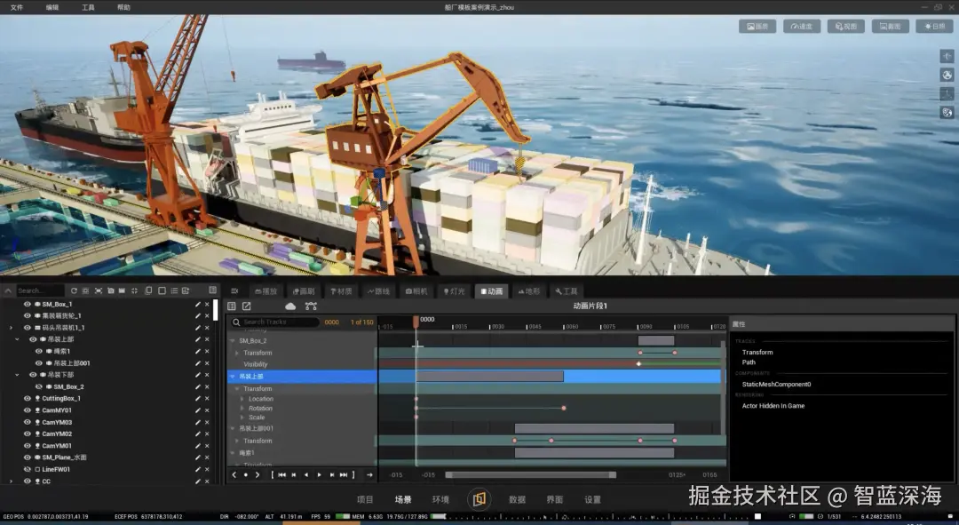Click the collapse menu icon left of 播放 tab

tap(234, 291)
